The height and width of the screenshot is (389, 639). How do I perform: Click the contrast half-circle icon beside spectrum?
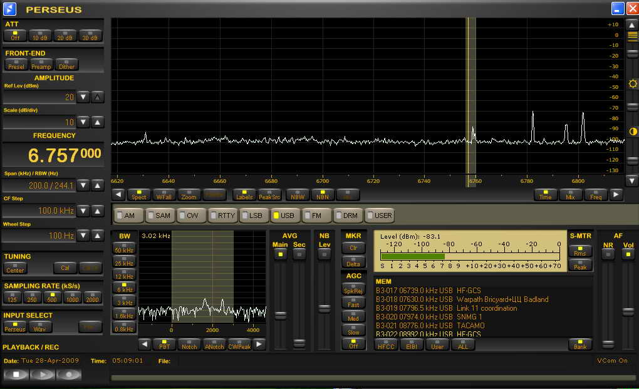[633, 132]
